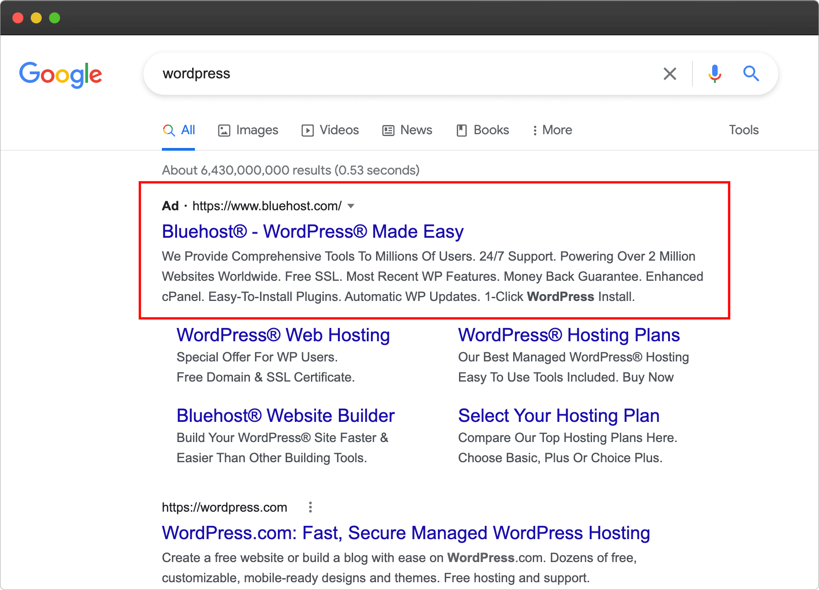This screenshot has height=590, width=819.
Task: Click the macOS green maximize window button
Action: point(55,18)
